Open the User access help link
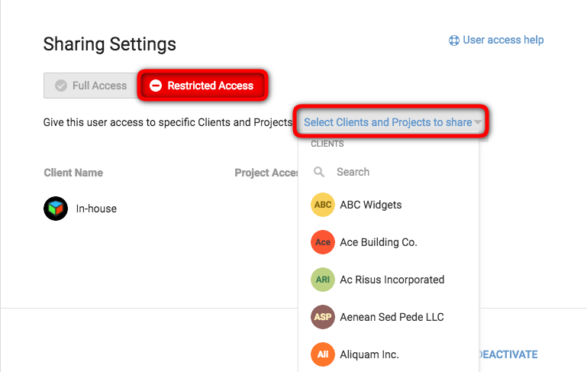Viewport: 587px width, 372px height. click(x=503, y=40)
